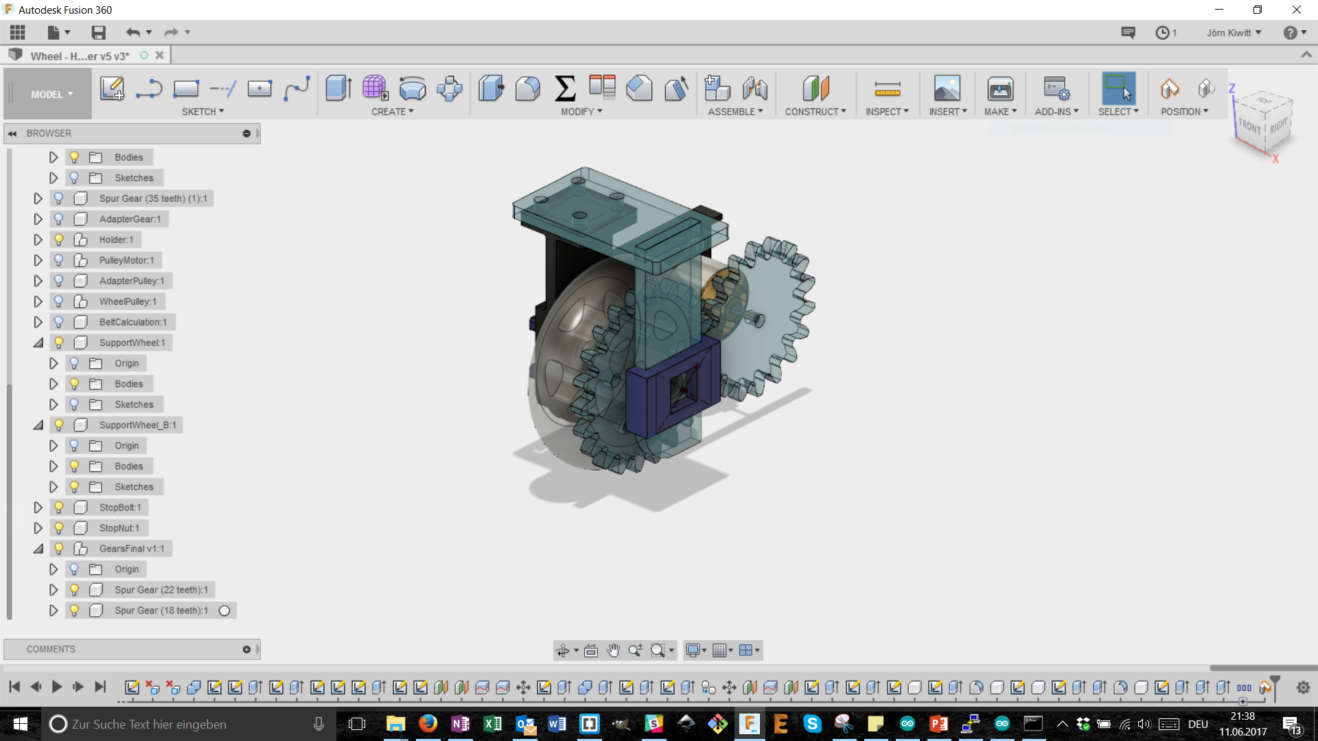Click the Create Sketch icon
Screen dimensions: 1318x741
click(x=112, y=89)
